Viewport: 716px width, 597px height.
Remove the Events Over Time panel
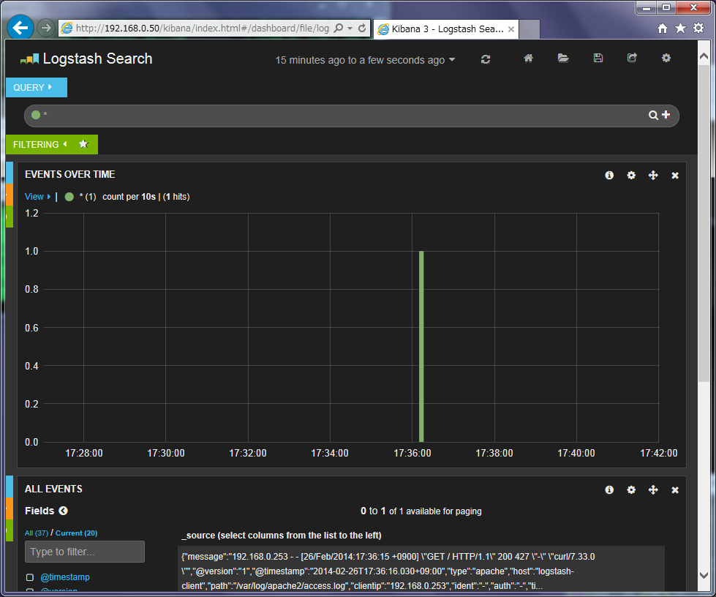pyautogui.click(x=675, y=176)
